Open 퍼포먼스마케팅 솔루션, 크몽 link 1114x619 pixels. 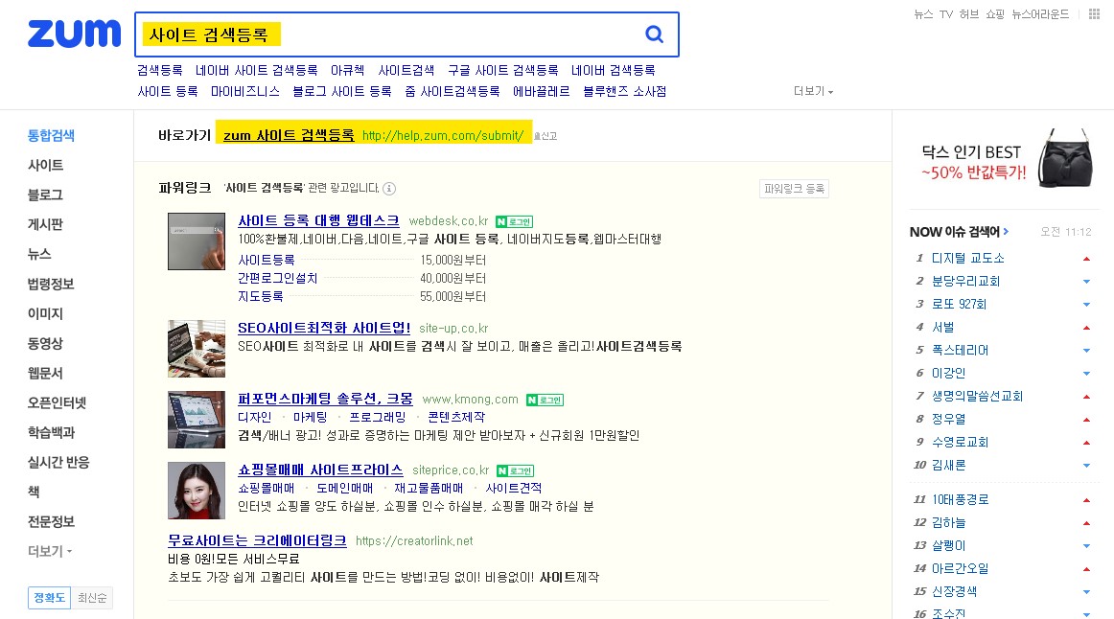tap(325, 399)
